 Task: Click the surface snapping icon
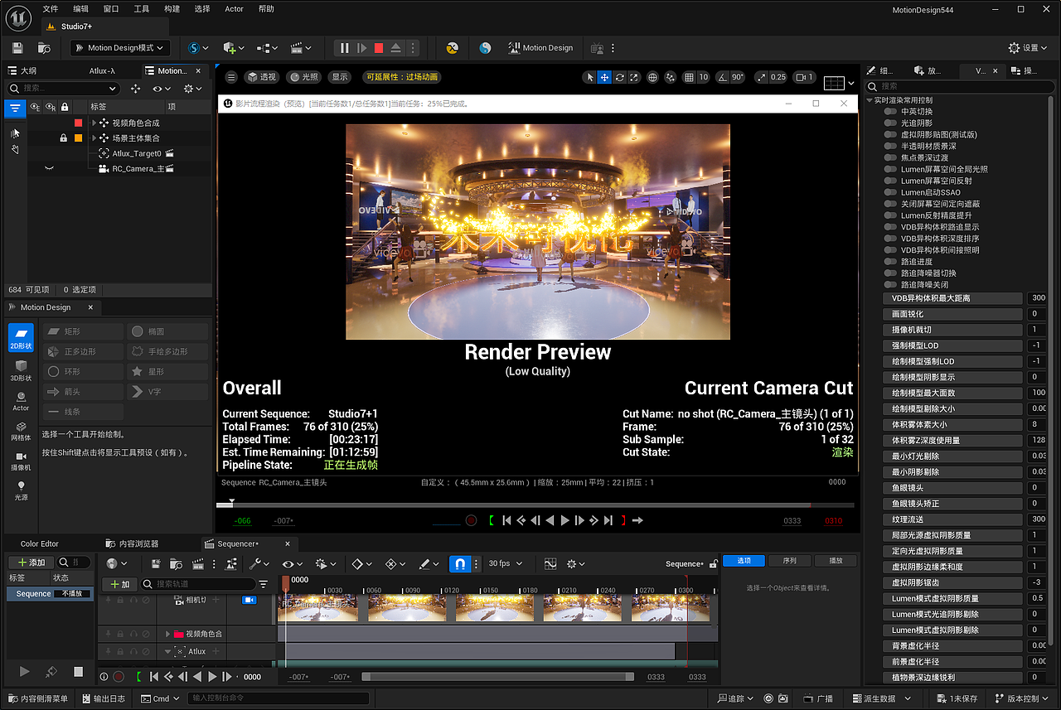coord(671,77)
